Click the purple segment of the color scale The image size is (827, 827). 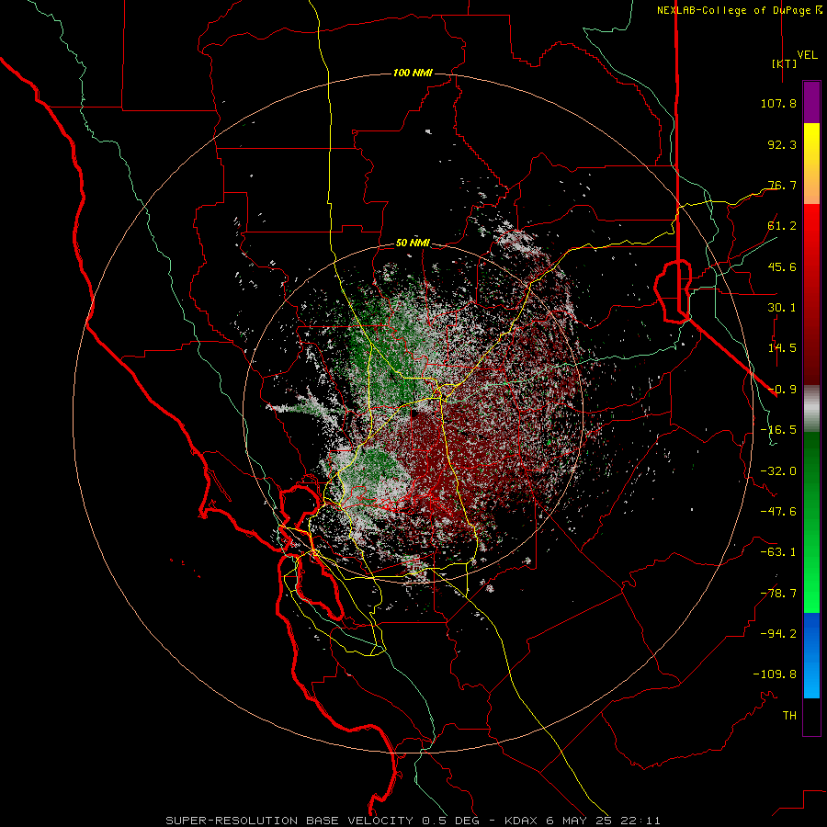click(811, 103)
